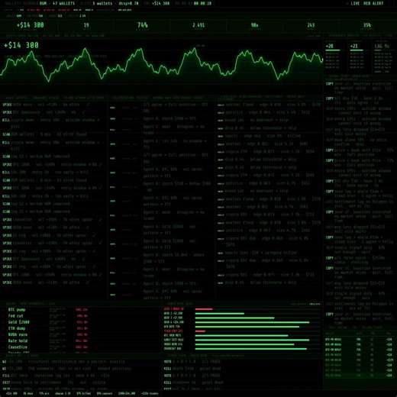Click the "Agent B: depth $1,040" row

(161, 258)
